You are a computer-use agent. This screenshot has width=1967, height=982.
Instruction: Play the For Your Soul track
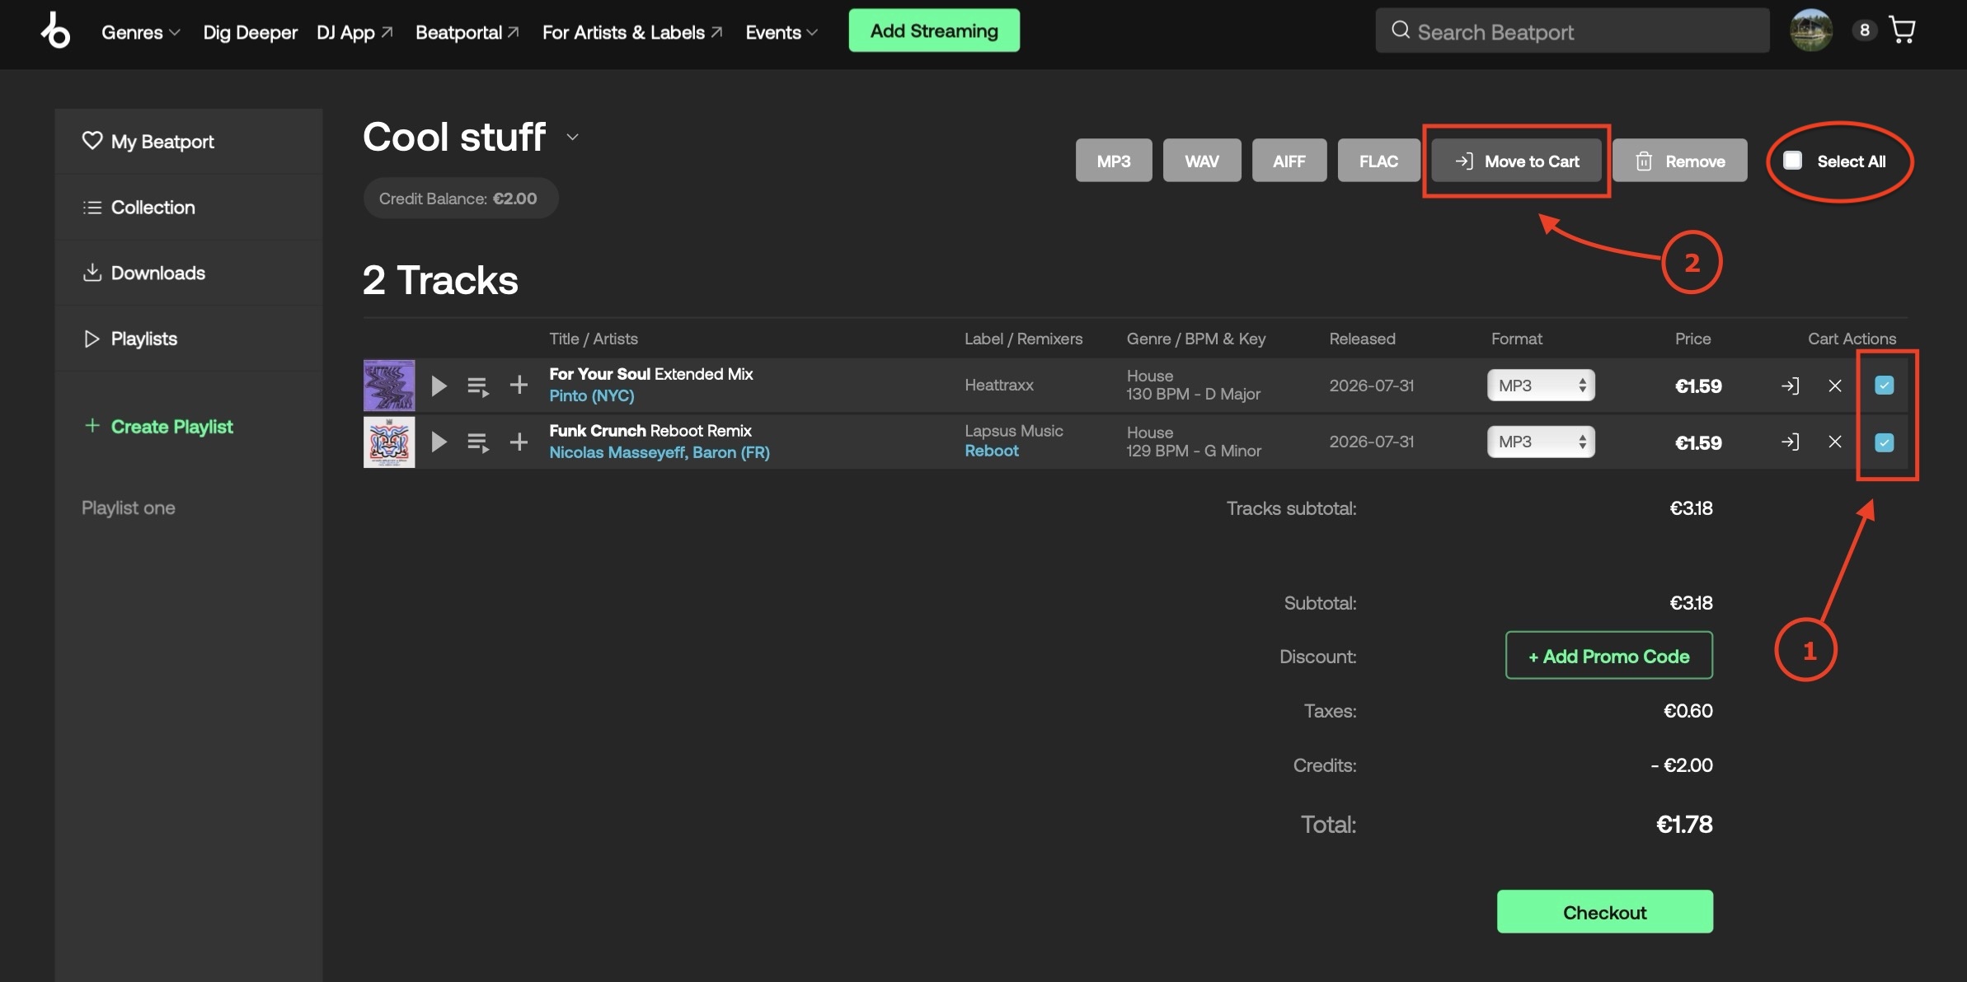(x=439, y=386)
